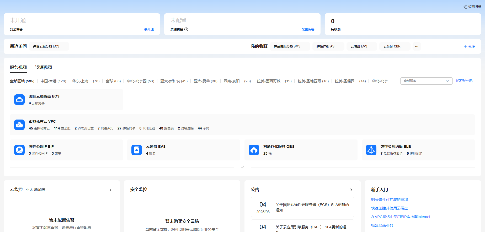This screenshot has height=232, width=485.
Task: Click the 弹性公网IP EIP service icon
Action: 19,150
